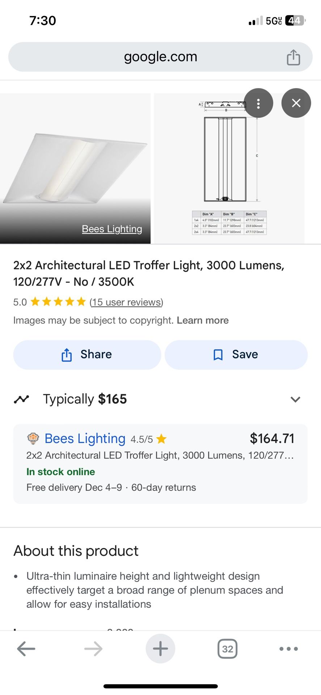Open a new tab with plus icon
321x695 pixels.
pyautogui.click(x=160, y=649)
